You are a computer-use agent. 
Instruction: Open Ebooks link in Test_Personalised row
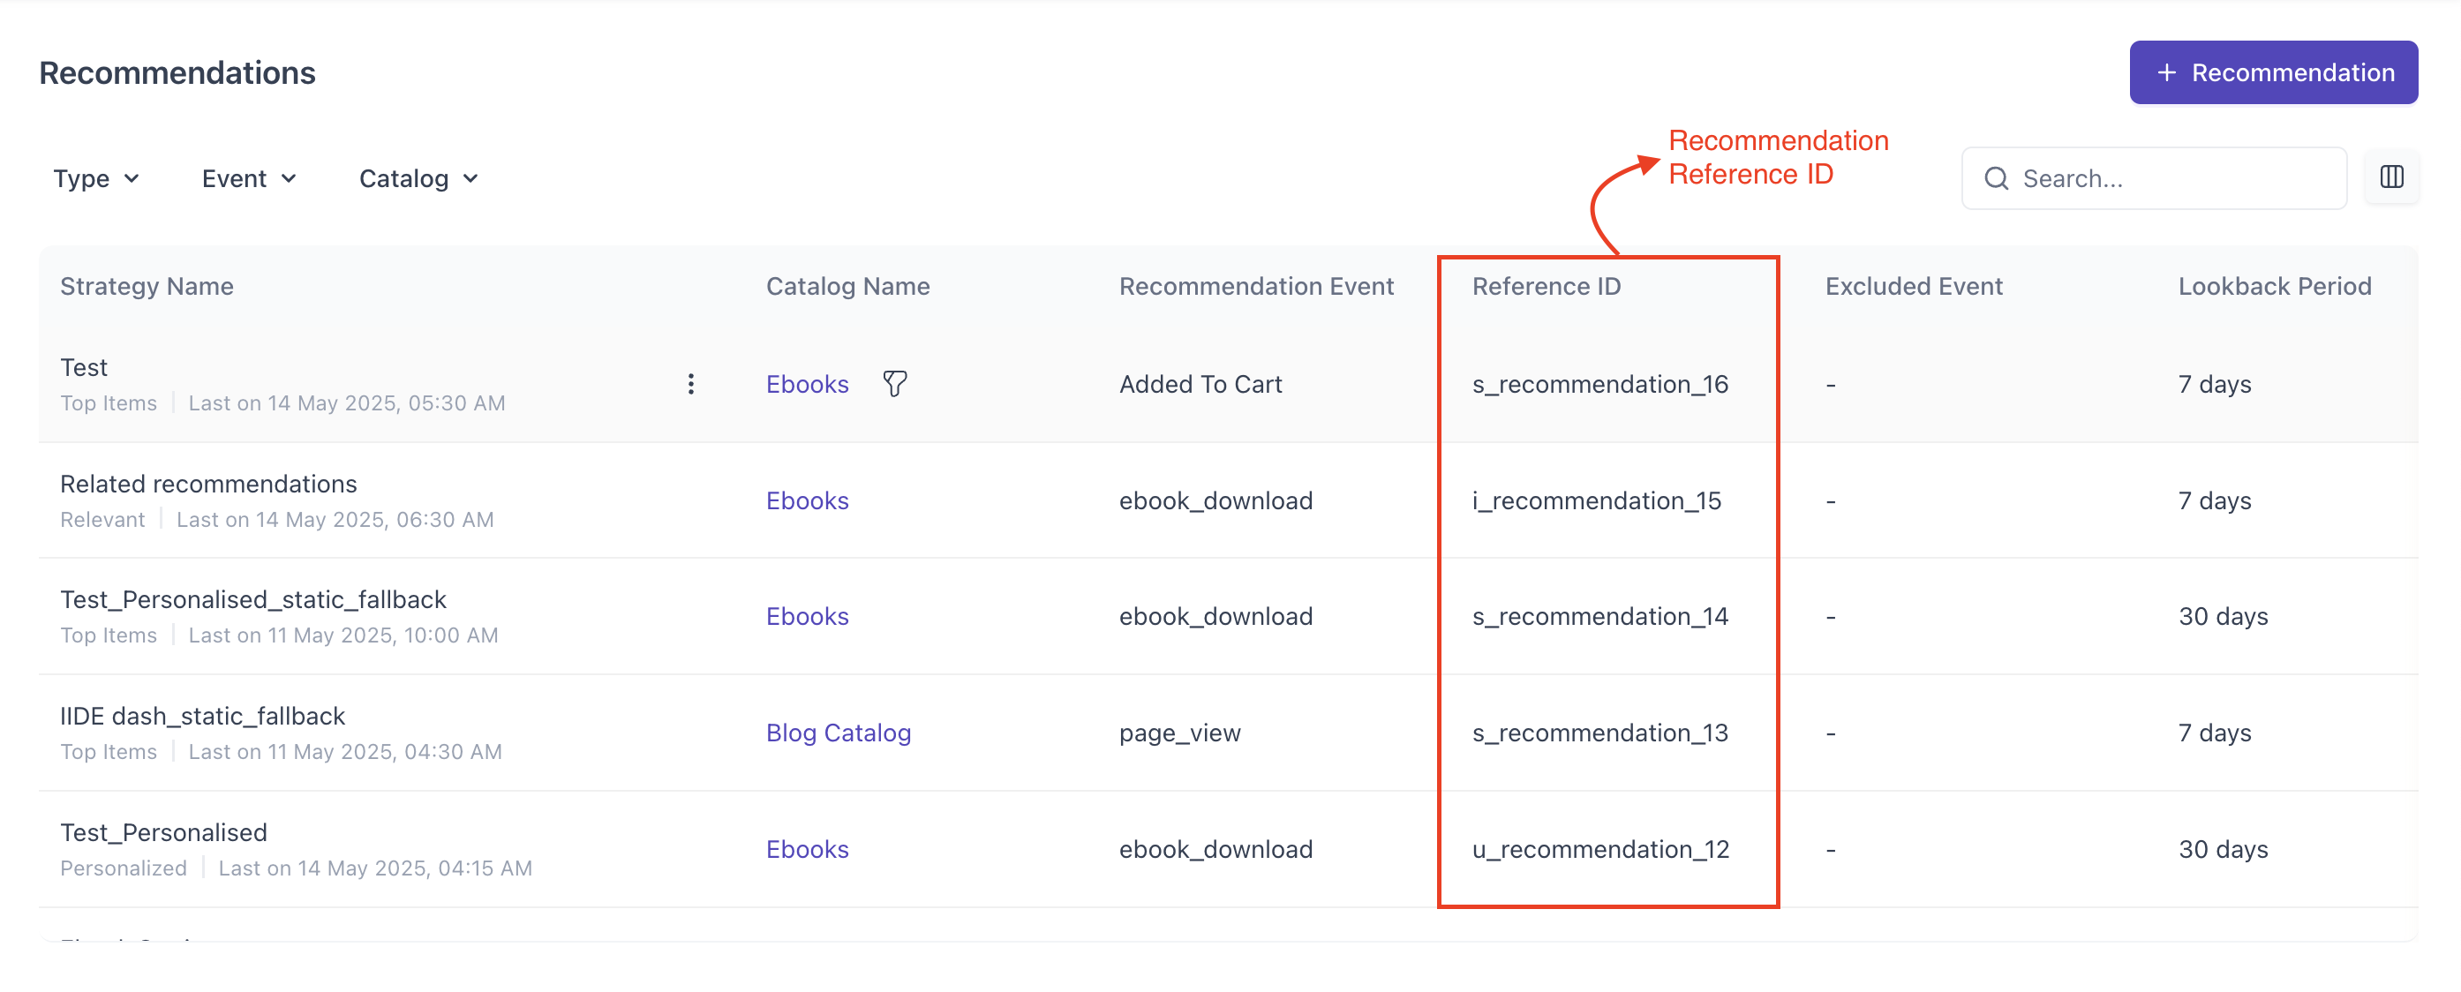806,849
